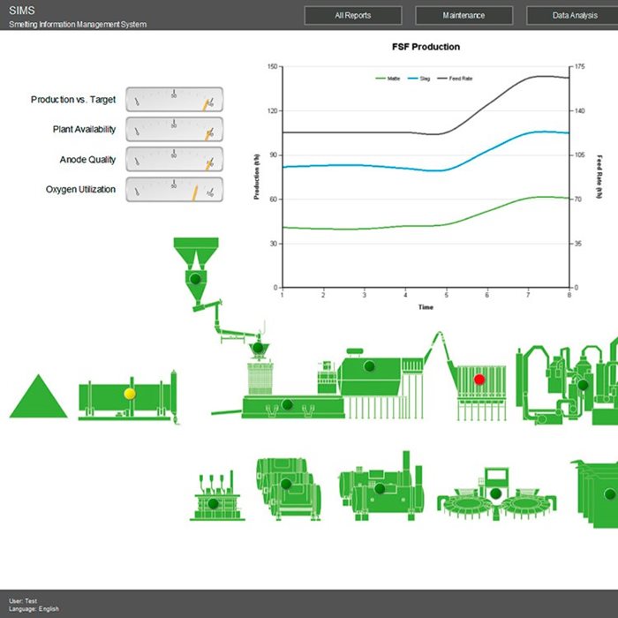This screenshot has height=618, width=618.
Task: Click the Feed Rate legend entry
Action: 455,79
